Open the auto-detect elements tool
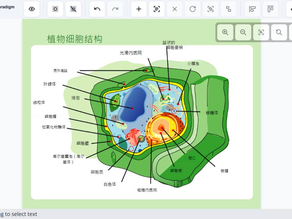 click(211, 9)
